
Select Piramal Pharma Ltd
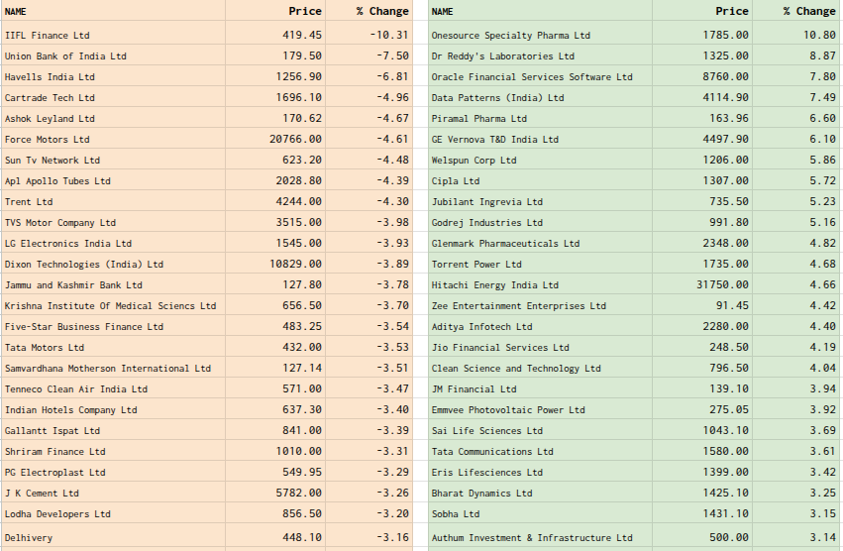pos(479,119)
